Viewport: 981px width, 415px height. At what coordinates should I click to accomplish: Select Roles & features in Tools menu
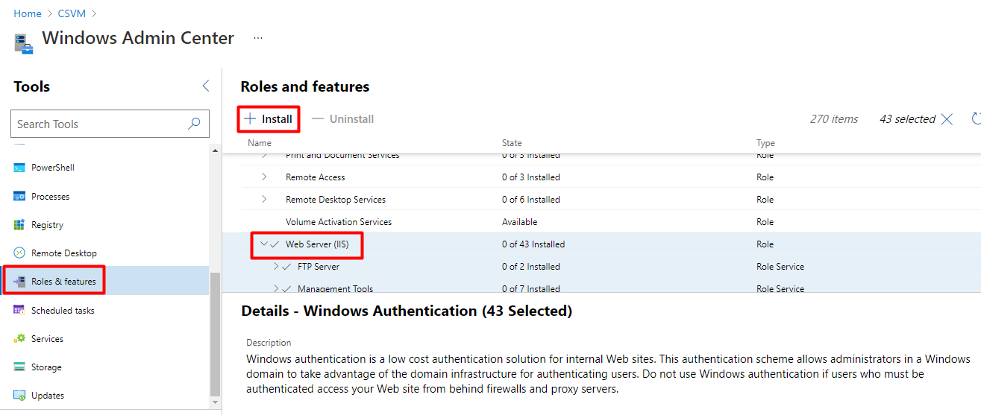tap(63, 282)
